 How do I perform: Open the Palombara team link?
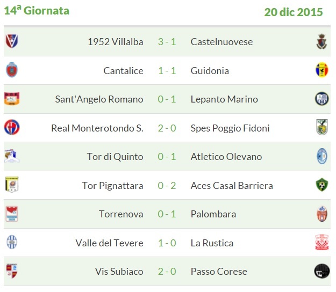(213, 214)
